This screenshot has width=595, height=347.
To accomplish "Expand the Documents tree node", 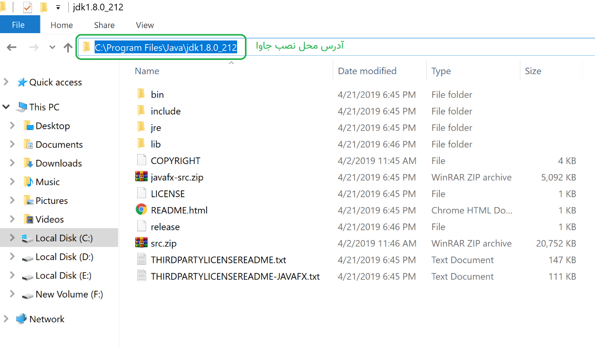I will click(x=12, y=144).
